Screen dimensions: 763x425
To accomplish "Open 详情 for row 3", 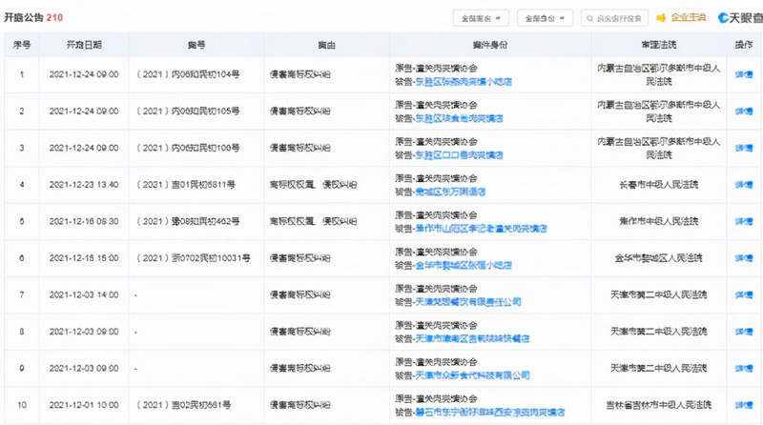I will (x=744, y=148).
